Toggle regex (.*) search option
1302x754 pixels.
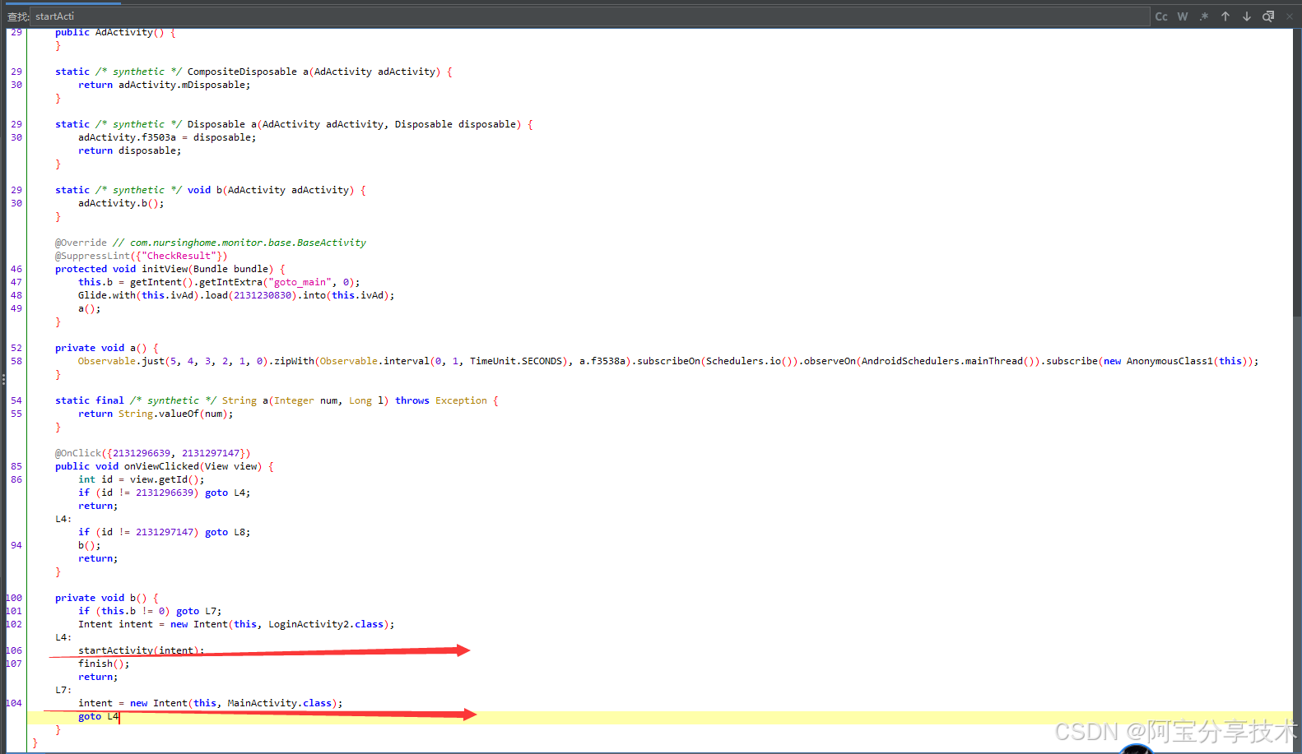pos(1204,16)
